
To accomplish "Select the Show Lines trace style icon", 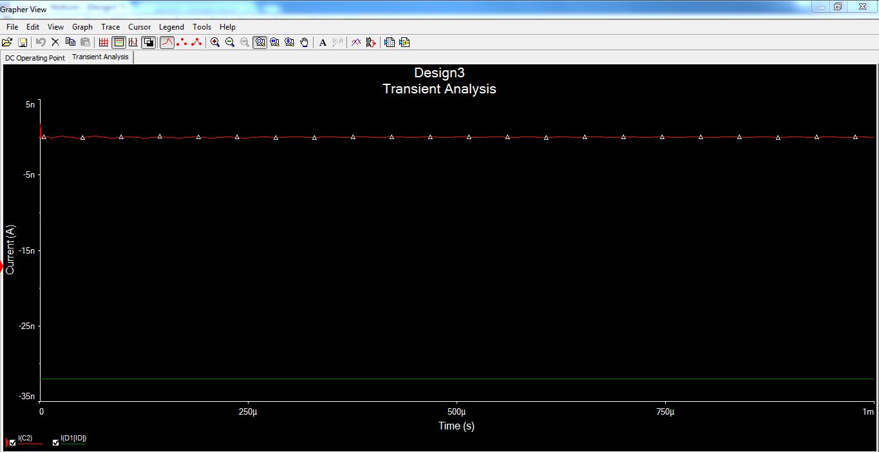I will [x=167, y=42].
